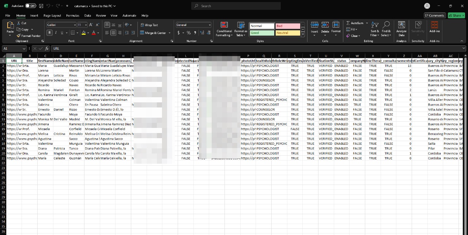This screenshot has height=235, width=468.
Task: Toggle Align Left
Action: pyautogui.click(x=107, y=33)
